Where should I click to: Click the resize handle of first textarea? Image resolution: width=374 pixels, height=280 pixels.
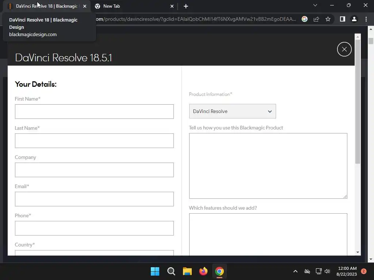pos(345,197)
